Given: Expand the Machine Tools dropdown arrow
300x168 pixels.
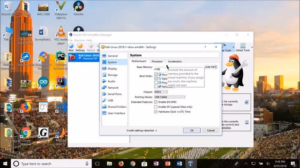Looking at the screenshot, I should click(x=233, y=47).
